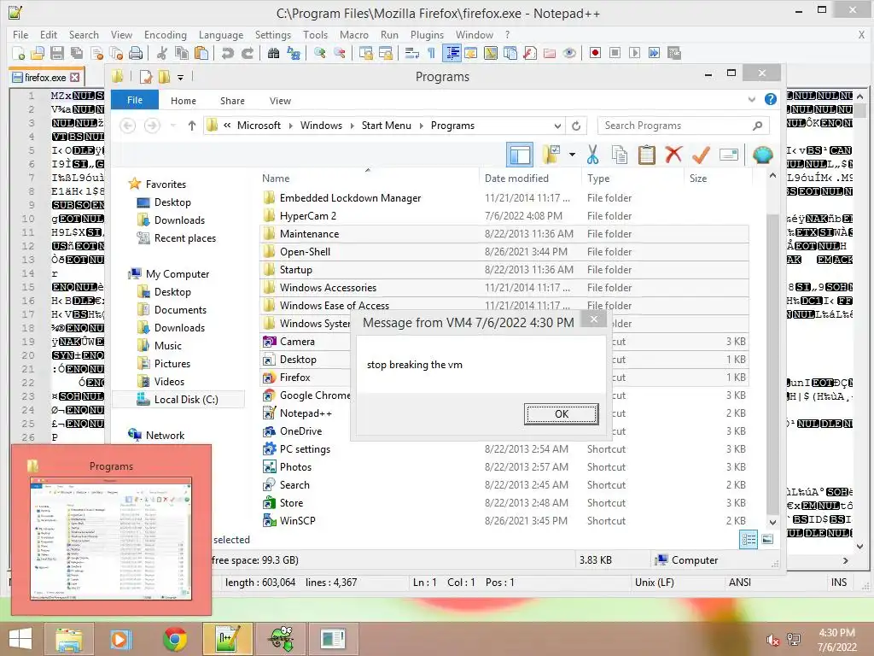Image resolution: width=874 pixels, height=656 pixels.
Task: Click the Stop Recording macro icon
Action: point(615,53)
